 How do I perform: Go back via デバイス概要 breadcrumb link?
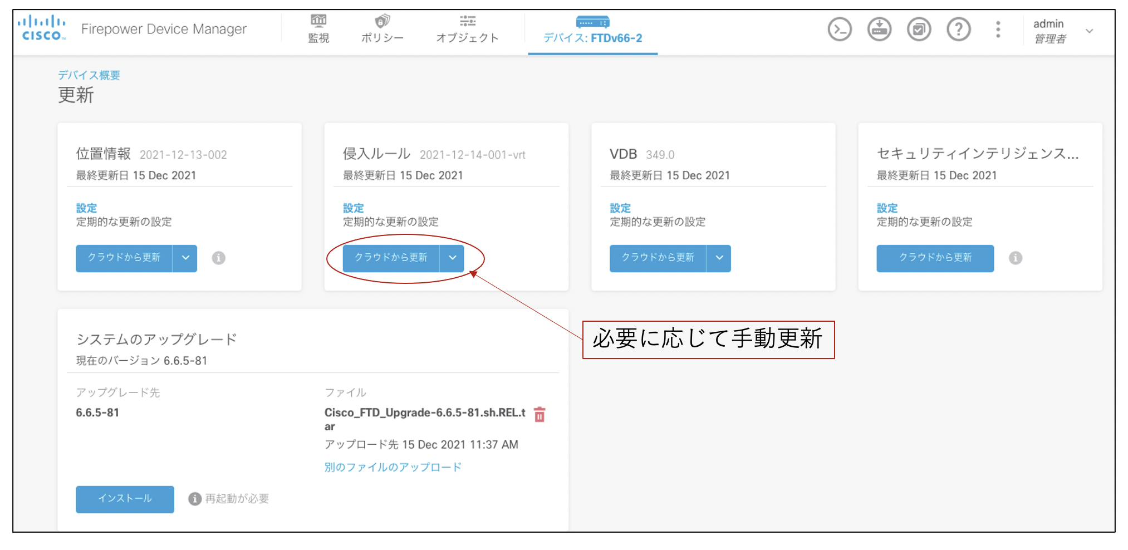tap(89, 75)
